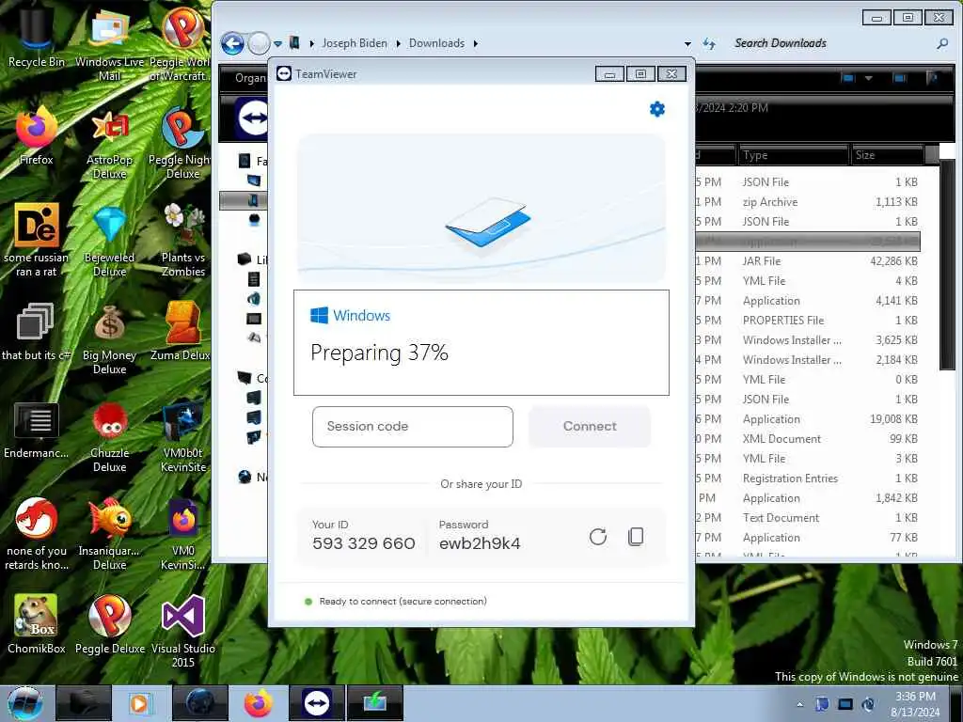
Task: Select the PROPERTIES File row in Explorer
Action: [808, 321]
